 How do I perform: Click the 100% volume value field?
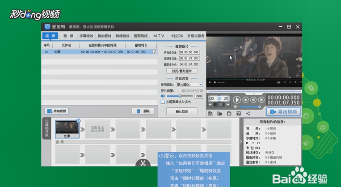[x=198, y=96]
